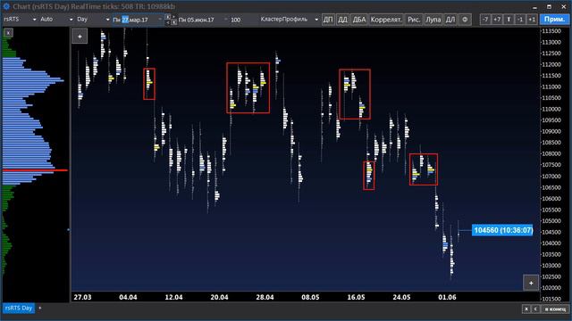Toggle the ДБА toolbar button
Image resolution: width=572 pixels, height=321 pixels.
coord(359,20)
